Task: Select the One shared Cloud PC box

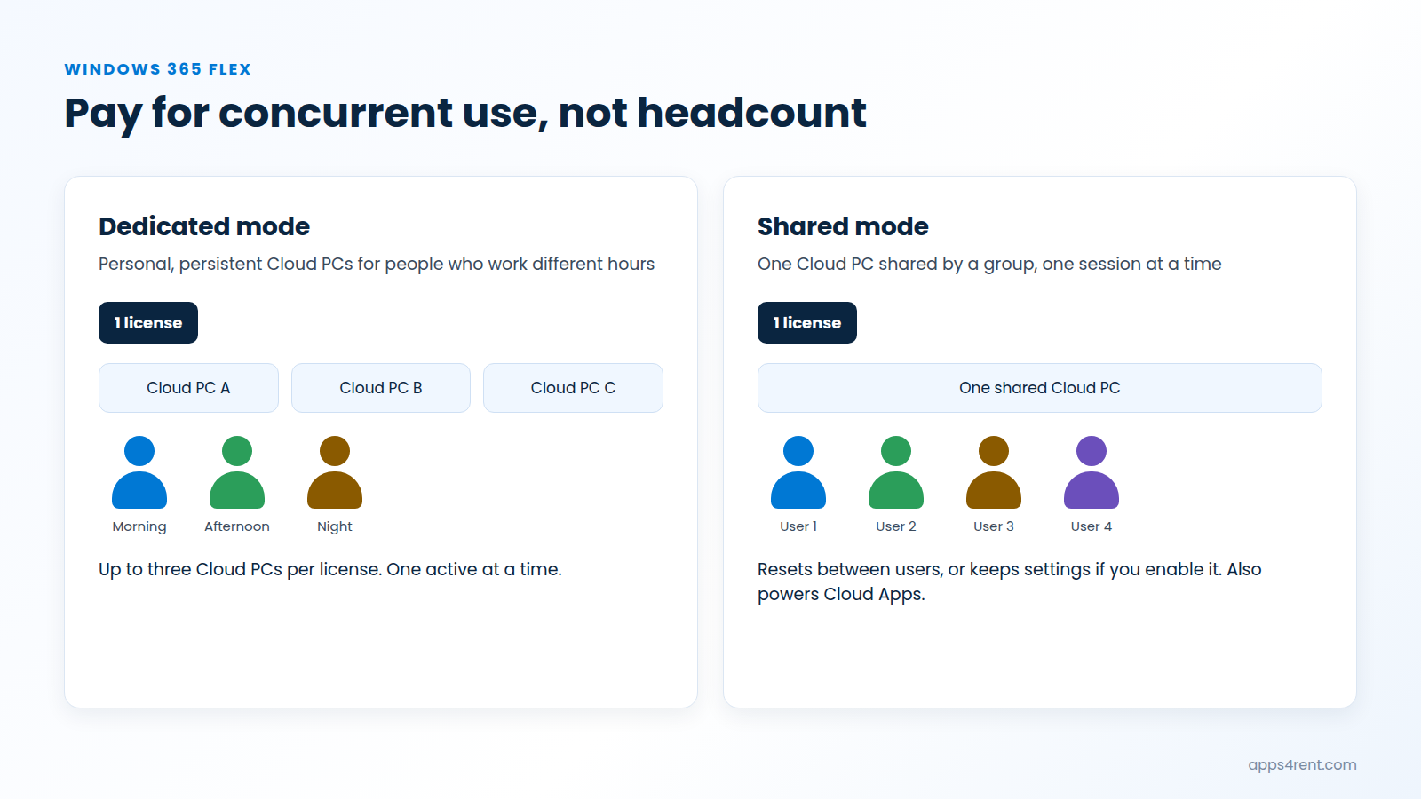Action: 1040,388
